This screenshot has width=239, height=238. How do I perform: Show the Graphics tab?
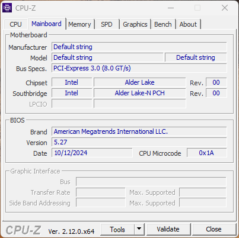pyautogui.click(x=135, y=24)
